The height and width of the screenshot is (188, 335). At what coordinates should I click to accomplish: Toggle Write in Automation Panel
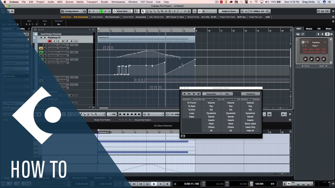194,94
